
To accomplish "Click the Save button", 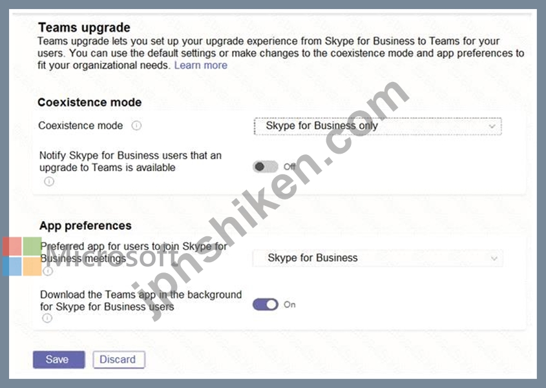I will [x=59, y=360].
